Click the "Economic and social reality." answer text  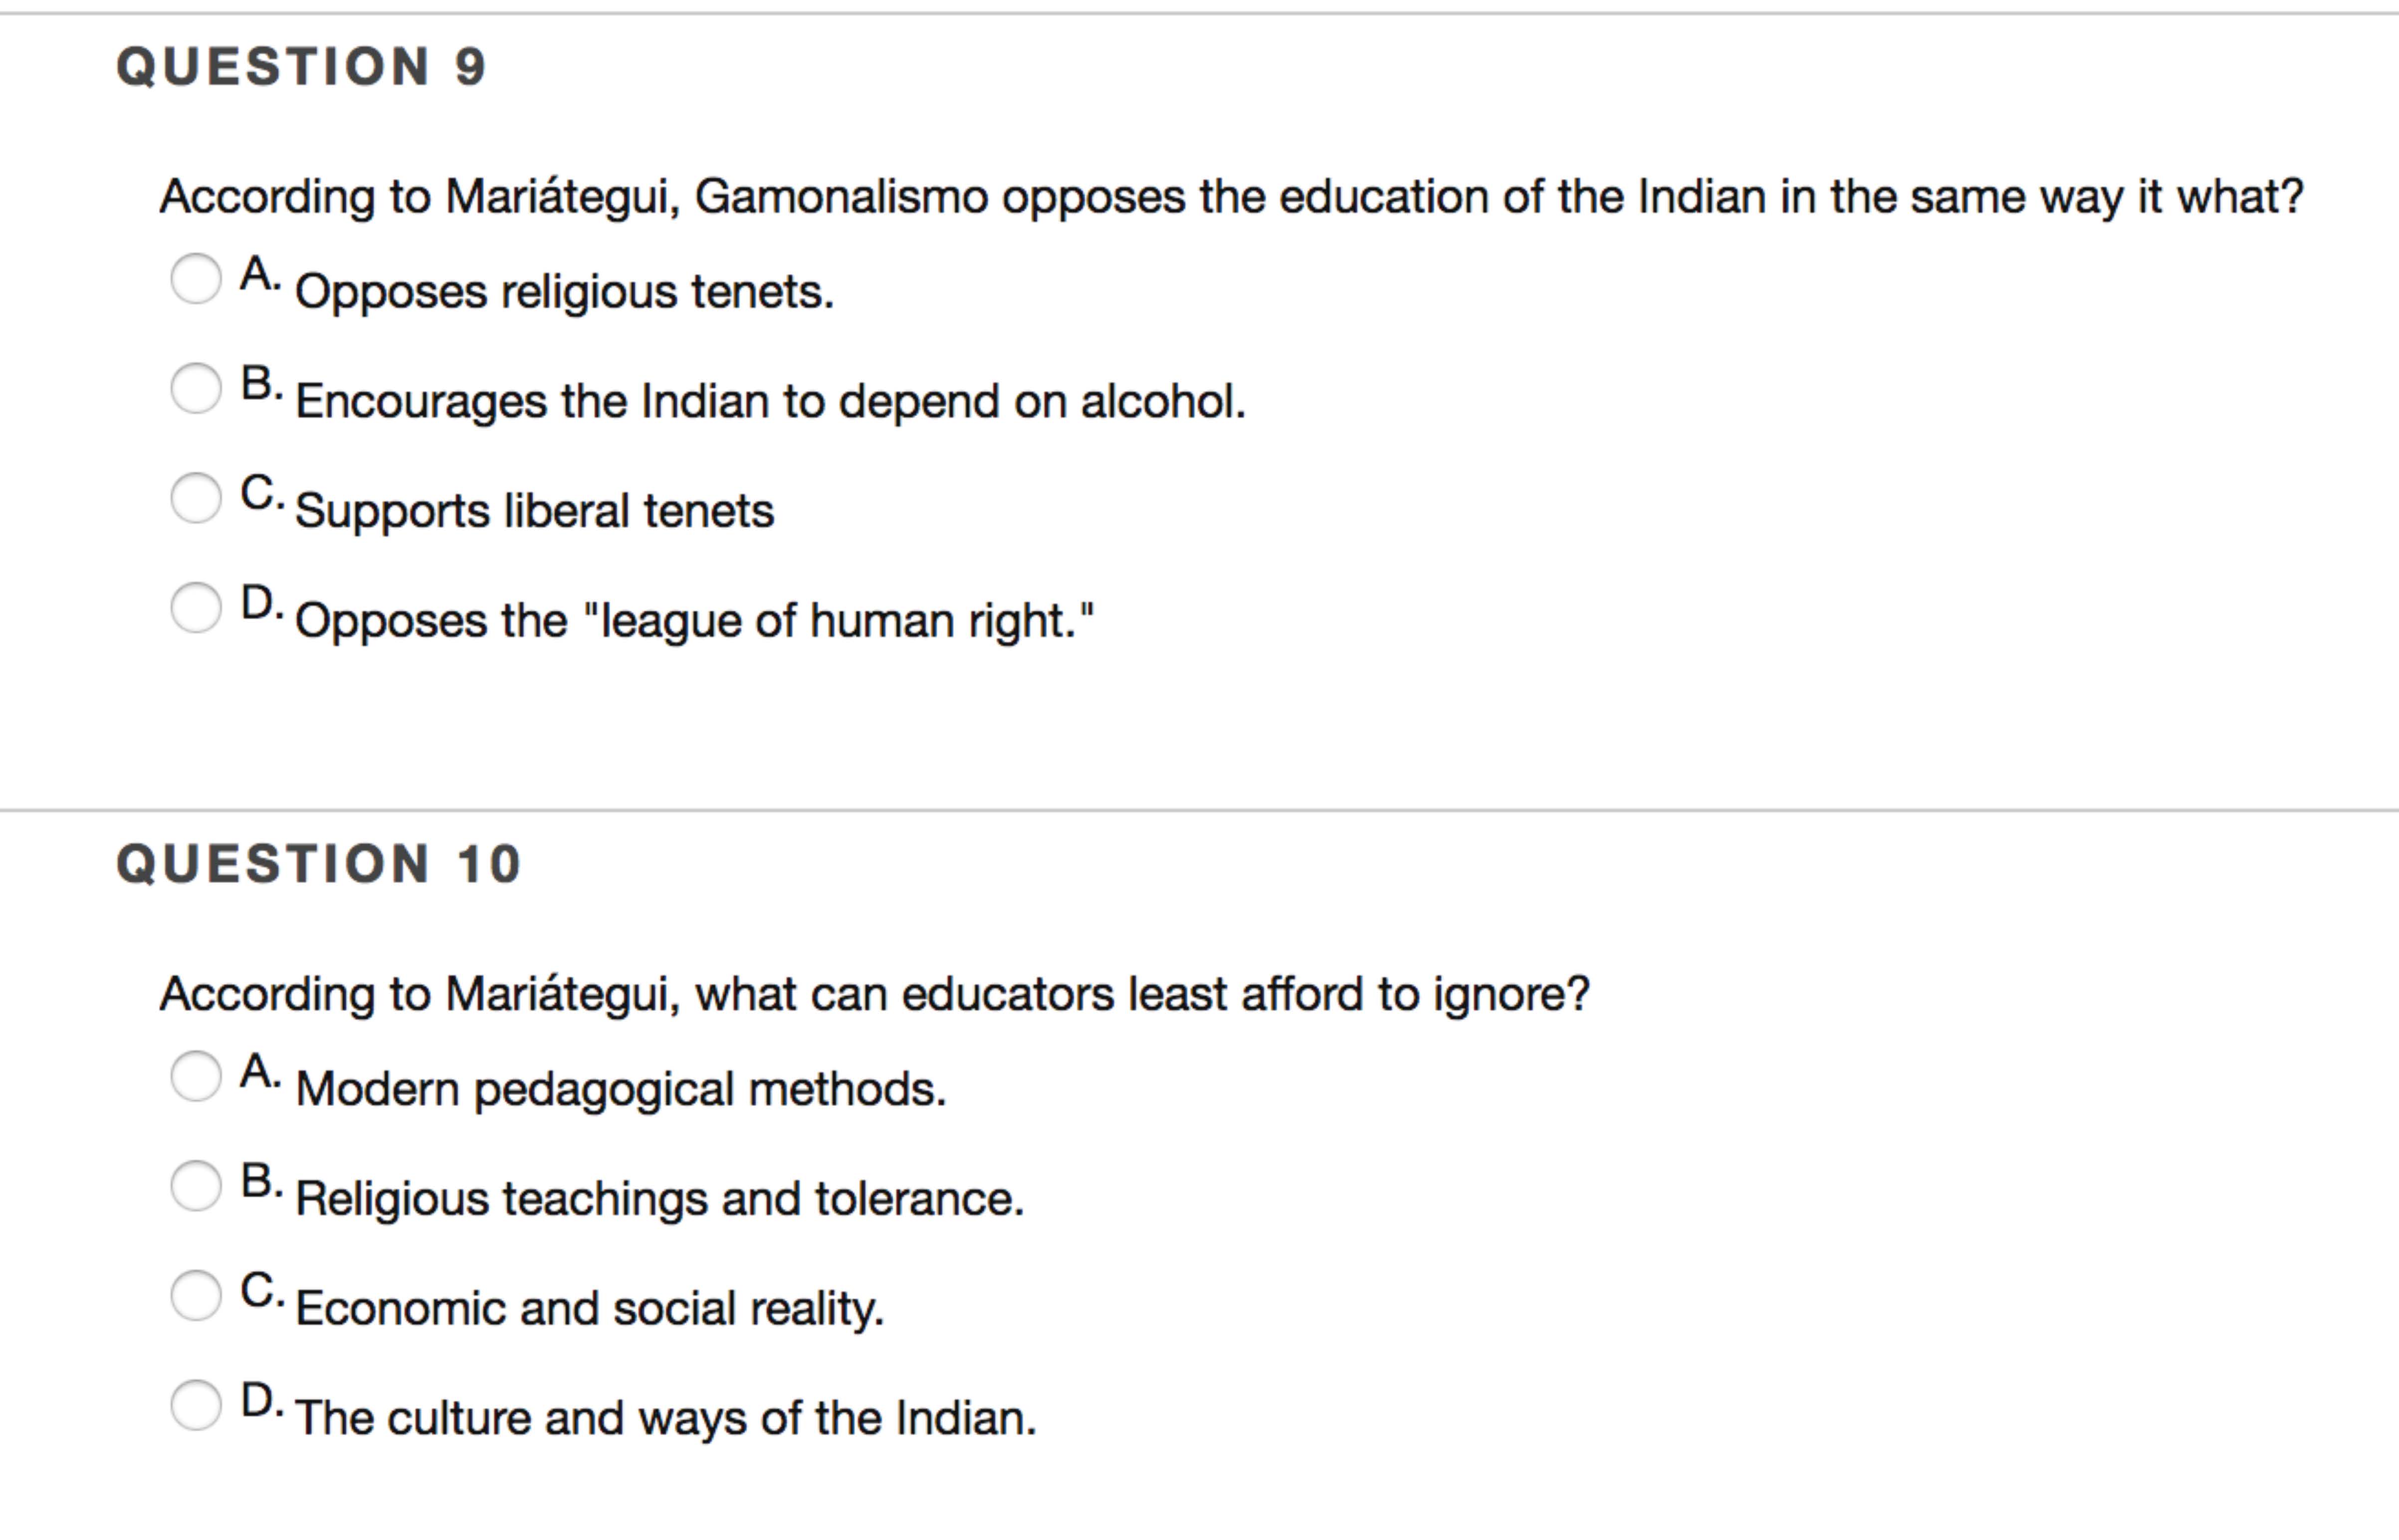click(590, 1309)
